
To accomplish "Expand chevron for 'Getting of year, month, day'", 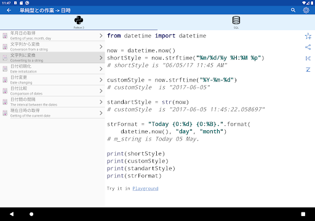I will 101,36.
